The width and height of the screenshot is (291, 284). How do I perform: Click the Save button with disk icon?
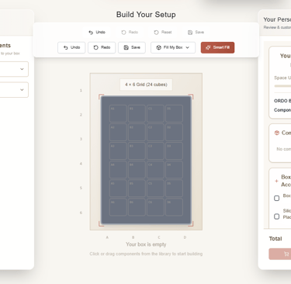[x=132, y=47]
